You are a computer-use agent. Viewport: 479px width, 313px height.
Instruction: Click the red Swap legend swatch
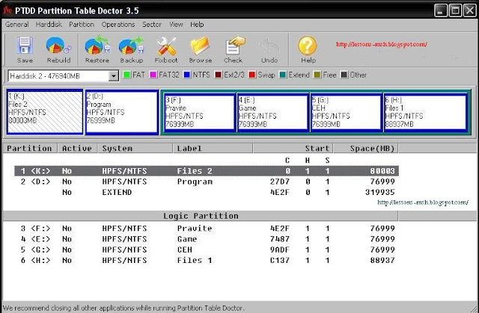tap(252, 75)
